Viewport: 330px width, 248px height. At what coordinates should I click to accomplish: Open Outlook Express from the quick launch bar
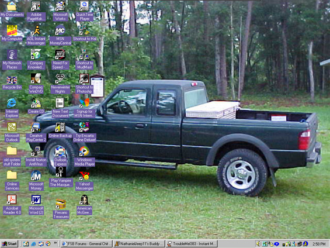click(x=41, y=244)
